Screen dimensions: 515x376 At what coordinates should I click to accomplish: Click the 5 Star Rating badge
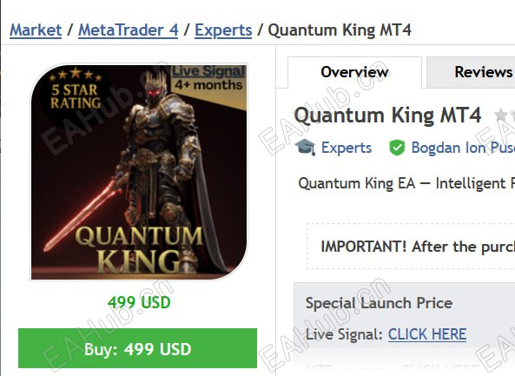76,89
